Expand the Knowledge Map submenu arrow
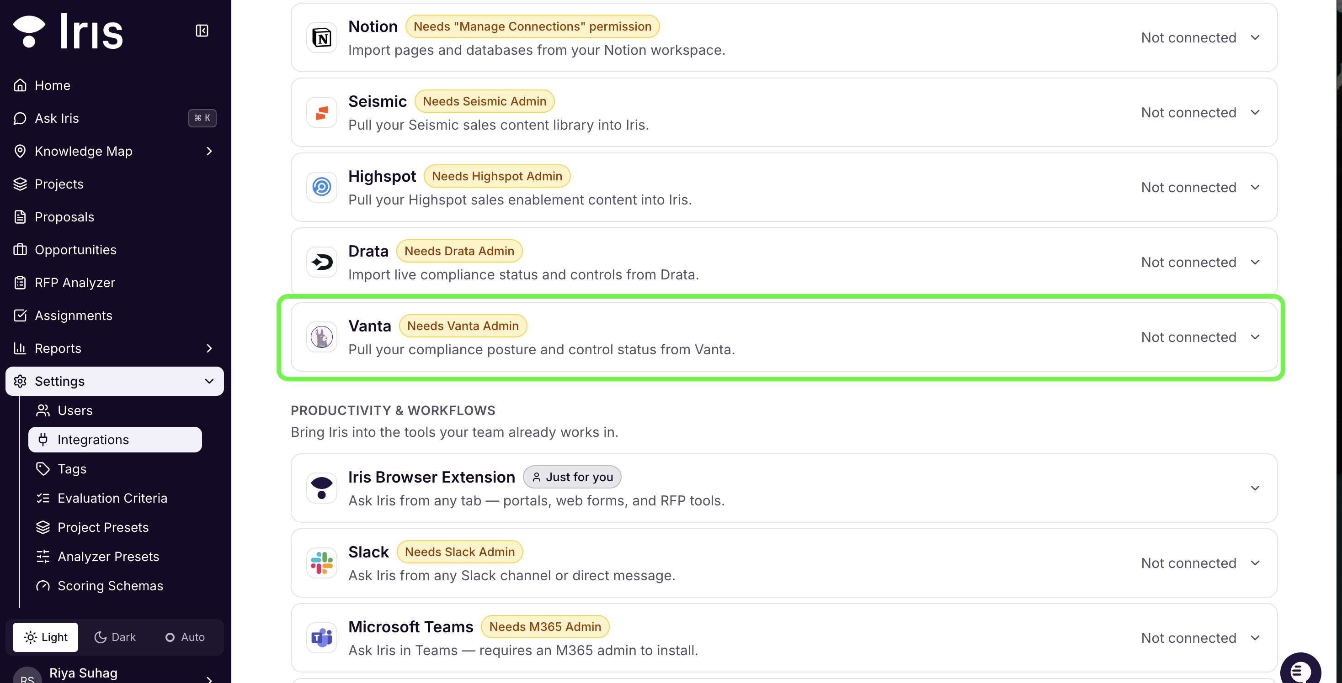The width and height of the screenshot is (1342, 683). coord(209,151)
